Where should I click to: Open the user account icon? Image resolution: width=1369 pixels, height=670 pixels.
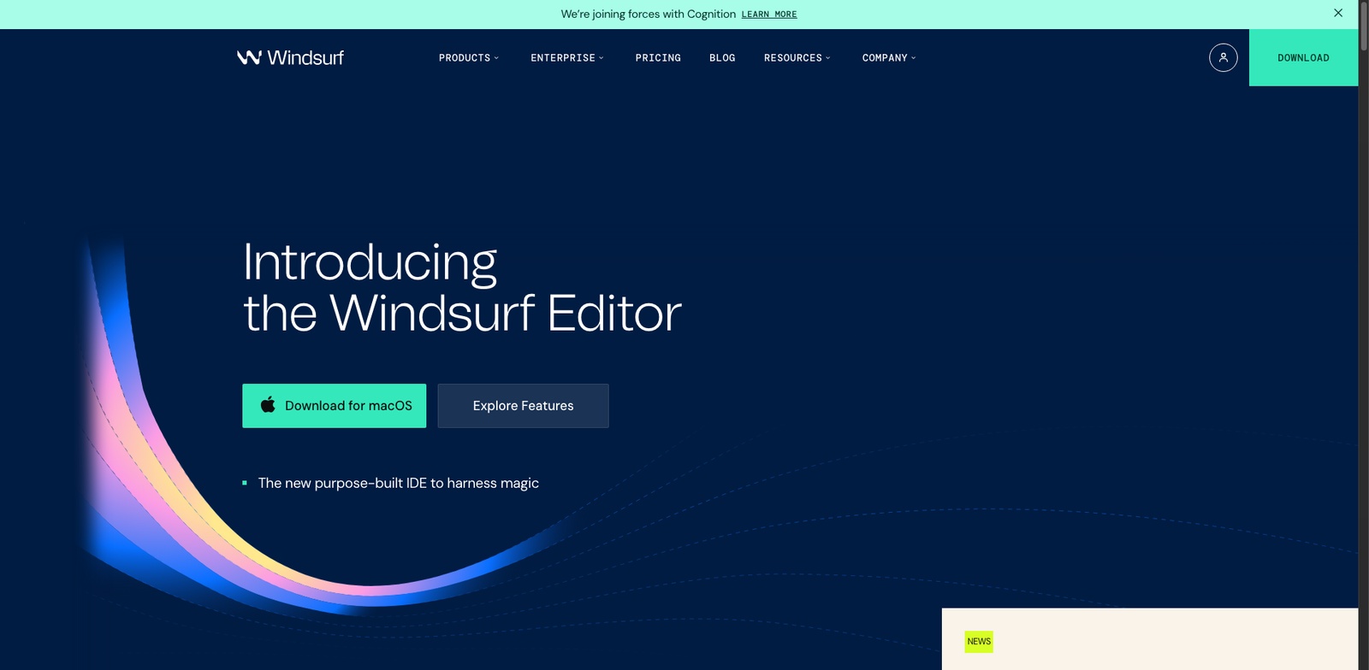1223,57
